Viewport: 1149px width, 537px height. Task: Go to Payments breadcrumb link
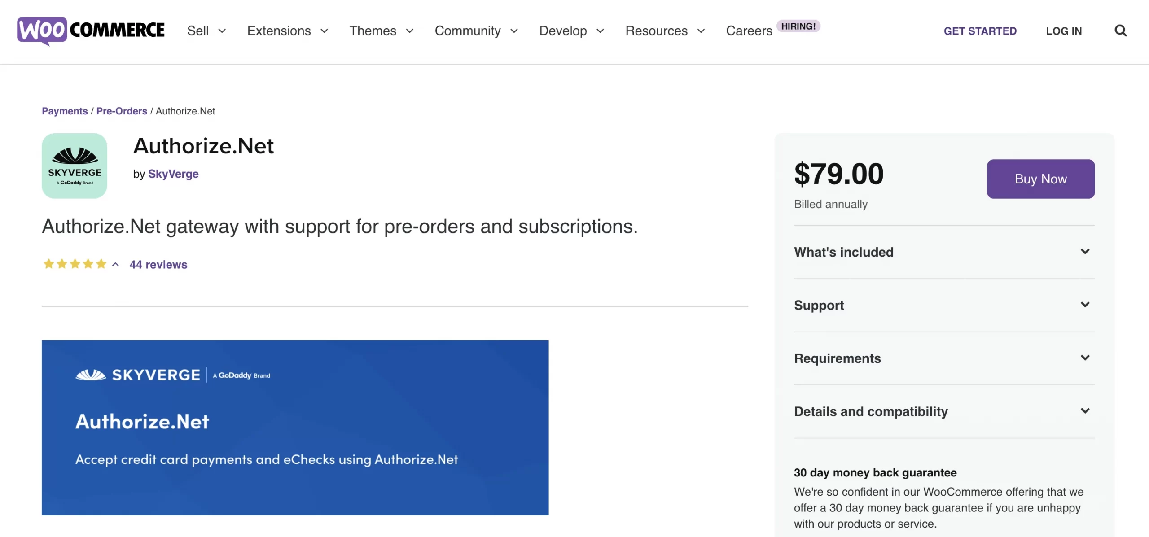pos(65,111)
